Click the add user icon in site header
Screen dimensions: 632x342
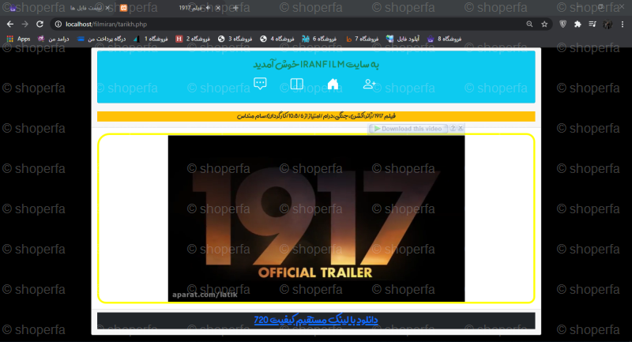click(369, 84)
